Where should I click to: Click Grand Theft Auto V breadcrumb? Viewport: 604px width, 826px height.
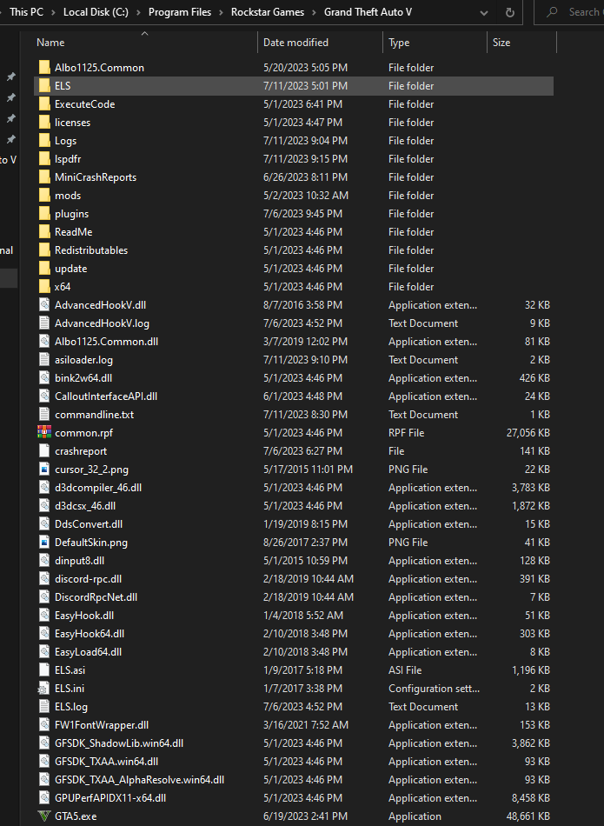(368, 11)
